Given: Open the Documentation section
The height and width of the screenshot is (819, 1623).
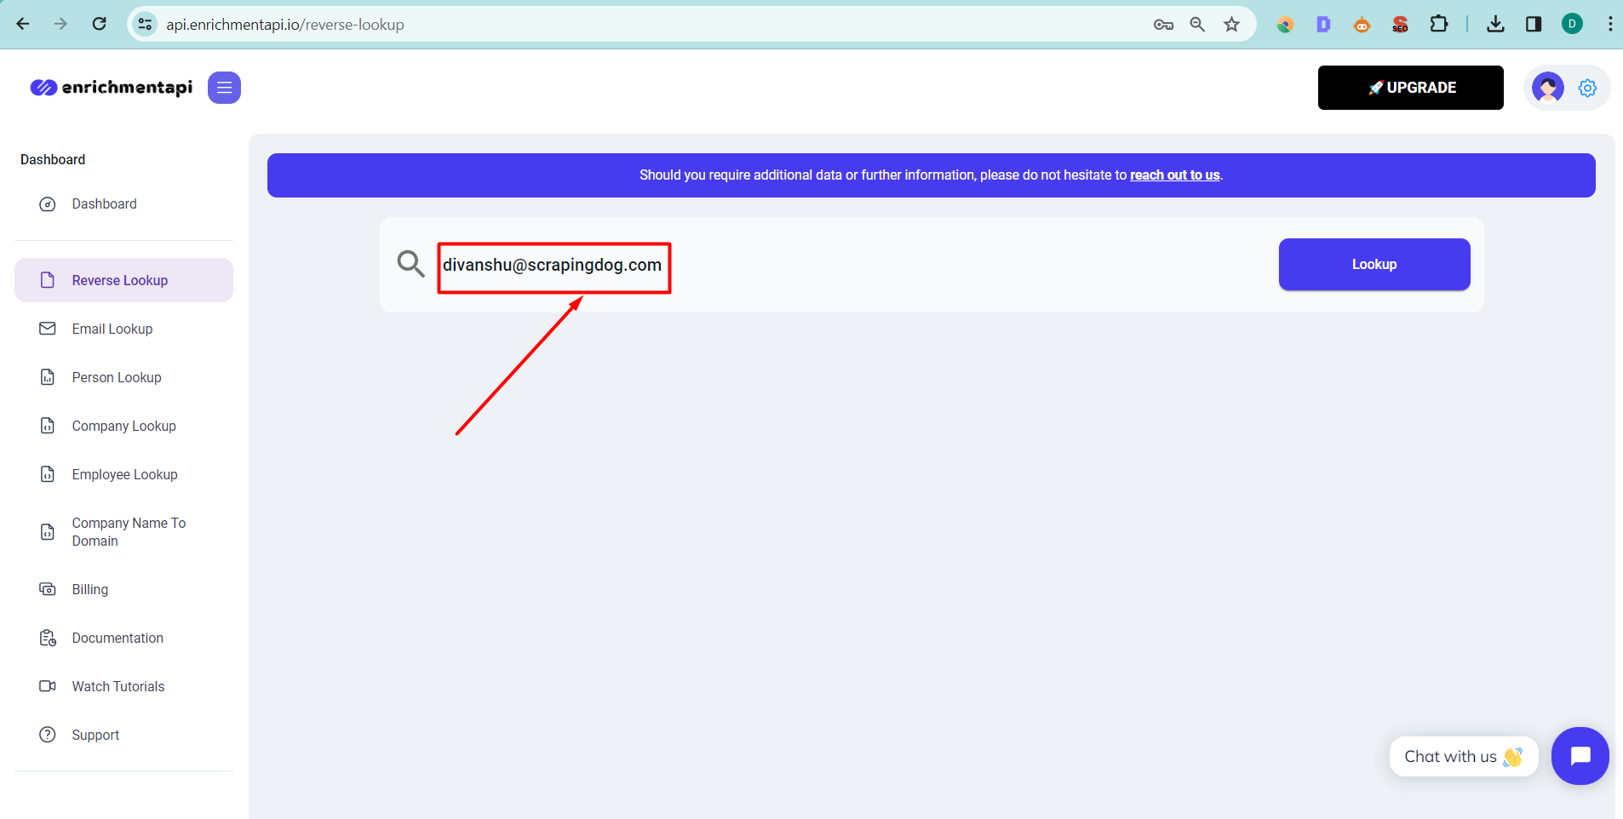Looking at the screenshot, I should [118, 637].
